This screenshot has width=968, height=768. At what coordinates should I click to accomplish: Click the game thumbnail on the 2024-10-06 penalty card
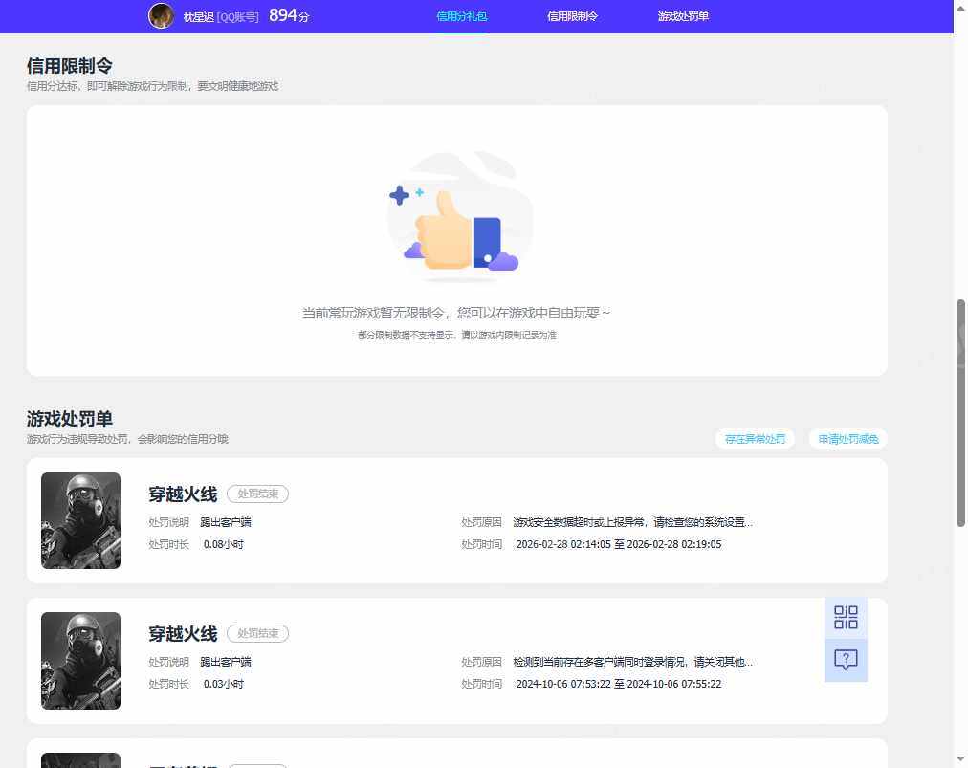click(81, 661)
